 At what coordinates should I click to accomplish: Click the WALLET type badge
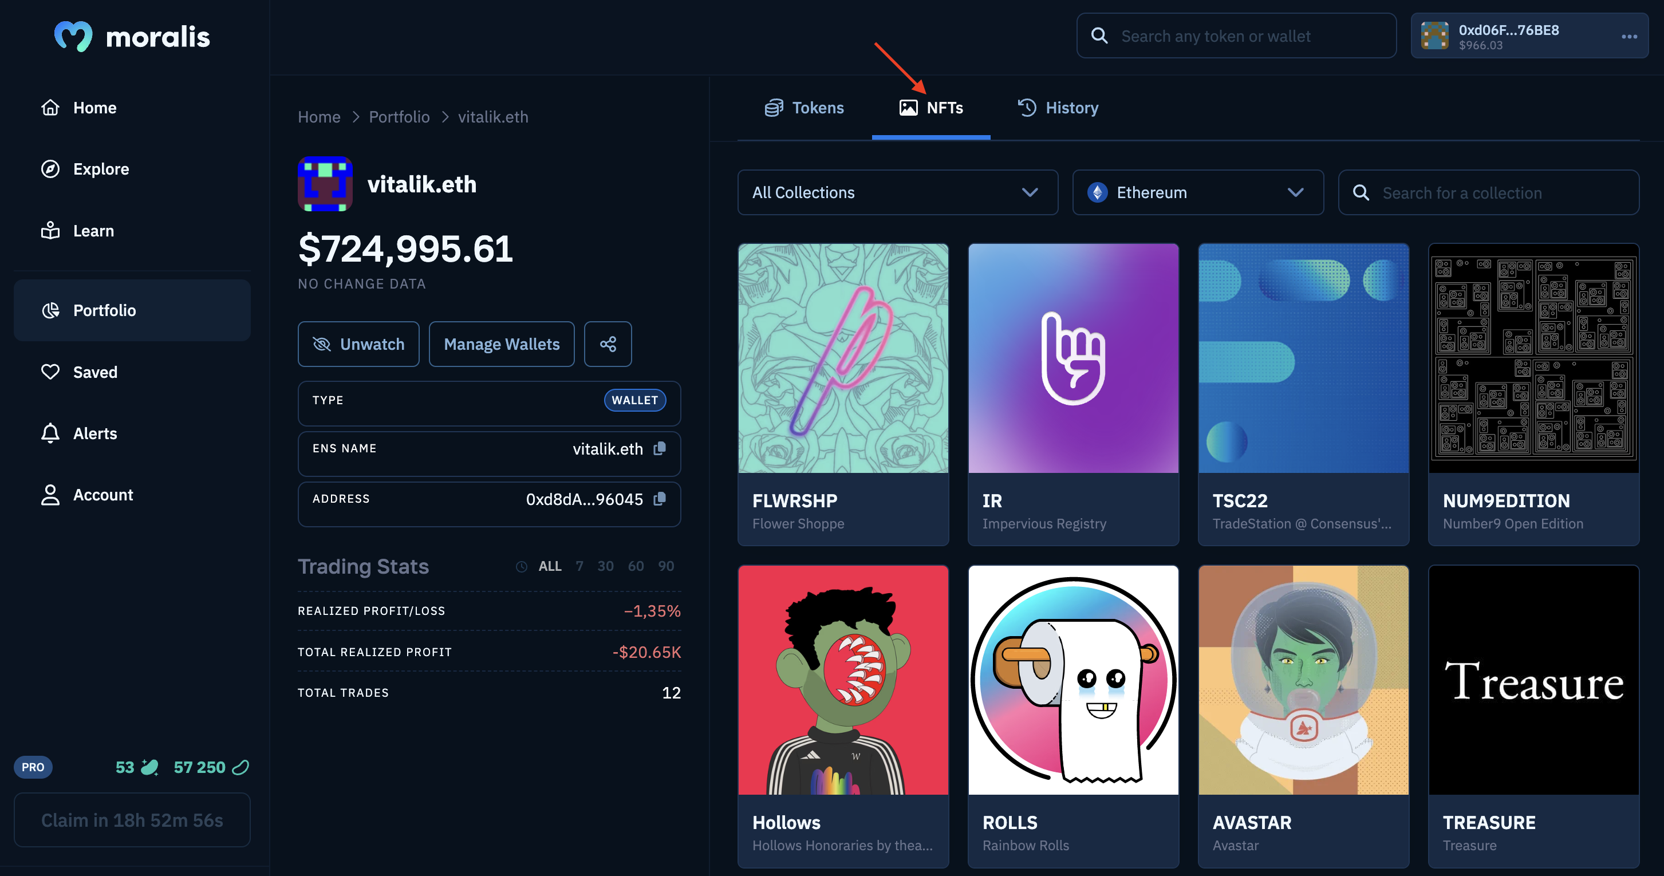[x=635, y=400]
